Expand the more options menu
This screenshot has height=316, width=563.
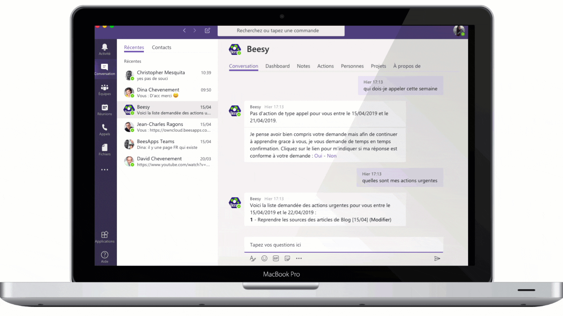coord(299,259)
